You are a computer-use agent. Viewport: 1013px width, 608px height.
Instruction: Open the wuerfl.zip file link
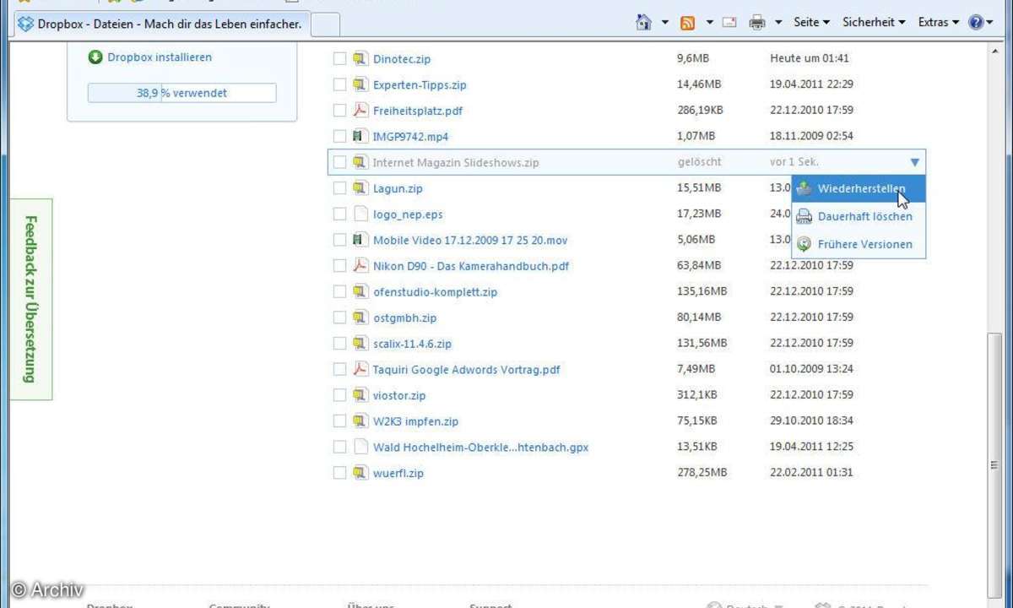tap(398, 473)
